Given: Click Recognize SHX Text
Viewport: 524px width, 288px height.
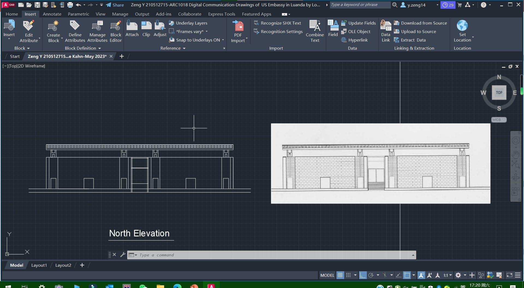Looking at the screenshot, I should click(x=281, y=23).
